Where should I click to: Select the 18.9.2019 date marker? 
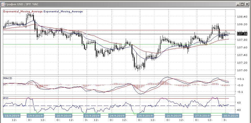point(11,116)
